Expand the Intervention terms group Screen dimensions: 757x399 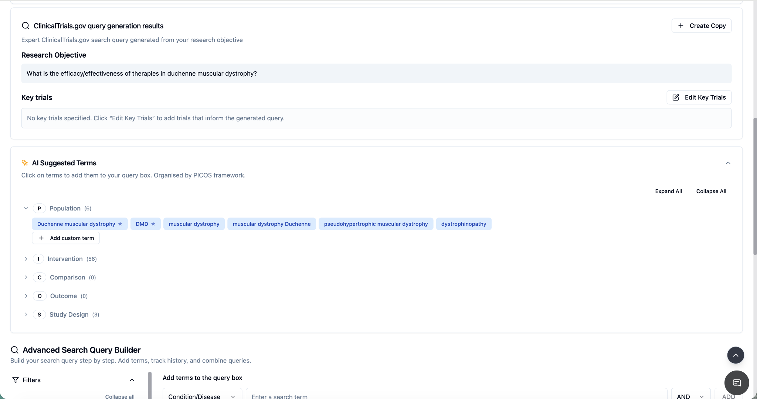click(26, 259)
